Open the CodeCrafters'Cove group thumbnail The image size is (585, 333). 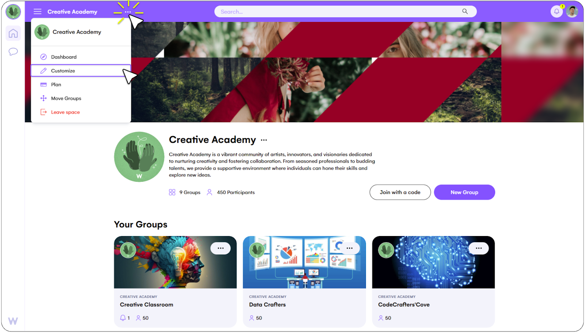pos(433,262)
